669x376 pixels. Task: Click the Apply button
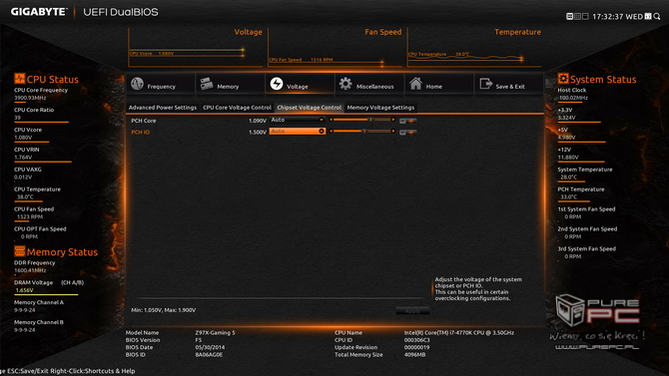click(x=412, y=311)
